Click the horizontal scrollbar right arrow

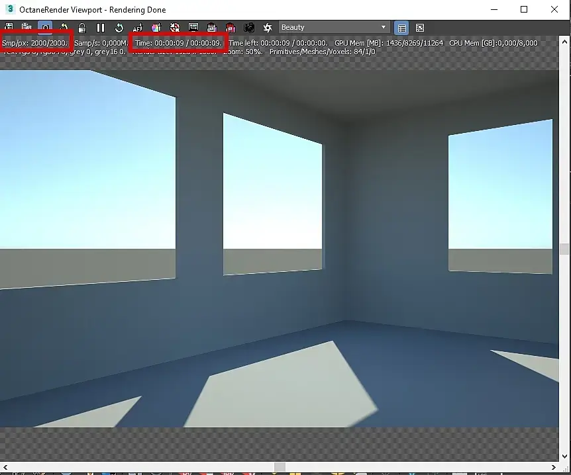pyautogui.click(x=554, y=467)
